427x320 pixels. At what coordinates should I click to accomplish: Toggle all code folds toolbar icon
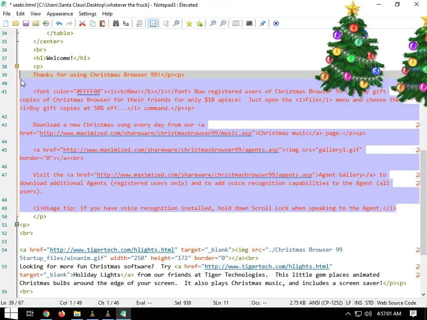click(x=166, y=23)
